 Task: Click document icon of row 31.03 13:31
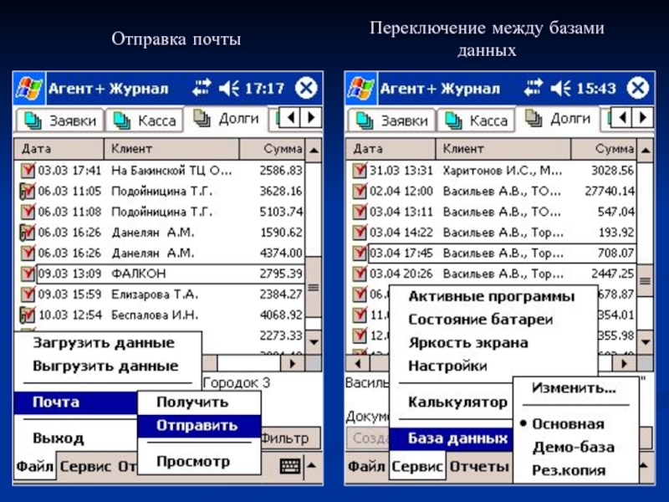360,171
